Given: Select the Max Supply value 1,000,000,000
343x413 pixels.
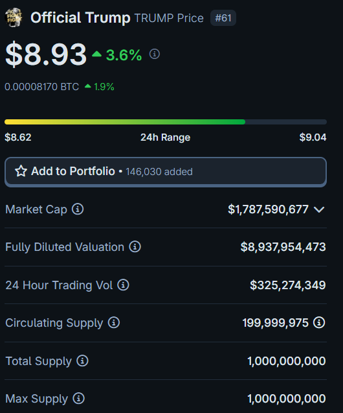Looking at the screenshot, I should tap(287, 399).
